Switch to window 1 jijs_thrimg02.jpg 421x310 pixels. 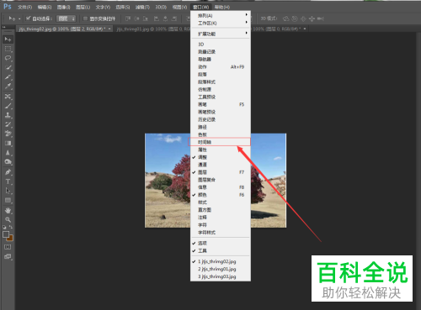click(221, 261)
